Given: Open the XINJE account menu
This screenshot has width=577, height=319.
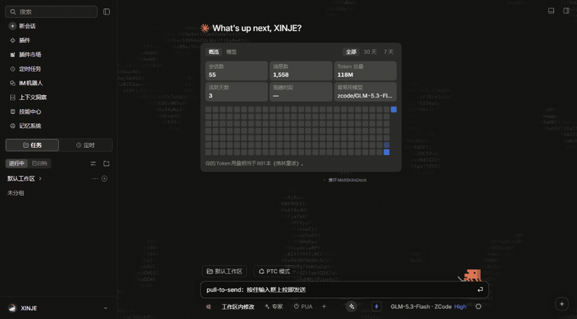Looking at the screenshot, I should [x=59, y=308].
